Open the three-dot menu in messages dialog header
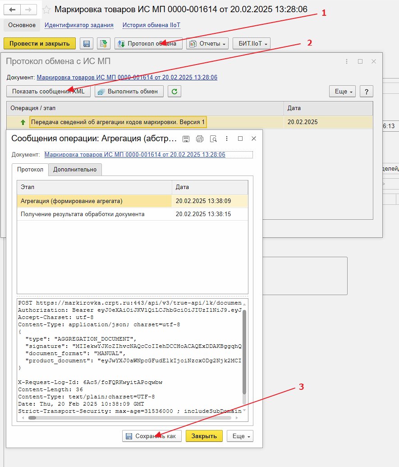399x467 pixels. (x=227, y=139)
